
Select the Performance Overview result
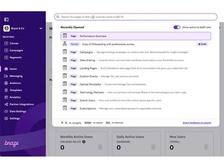136,36
